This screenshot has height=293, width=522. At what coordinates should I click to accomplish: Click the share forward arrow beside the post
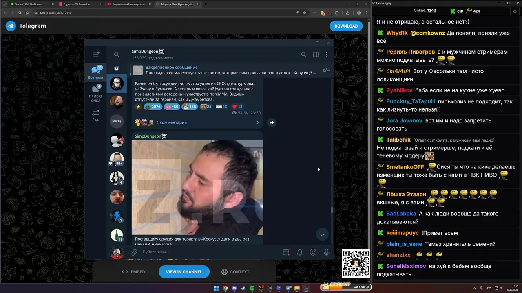(x=272, y=122)
